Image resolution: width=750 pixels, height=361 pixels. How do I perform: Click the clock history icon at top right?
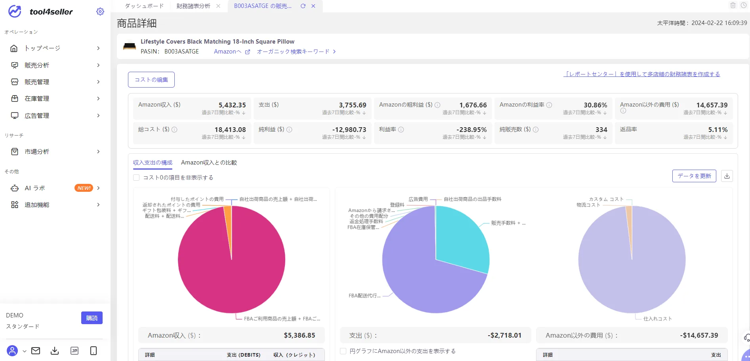[744, 5]
